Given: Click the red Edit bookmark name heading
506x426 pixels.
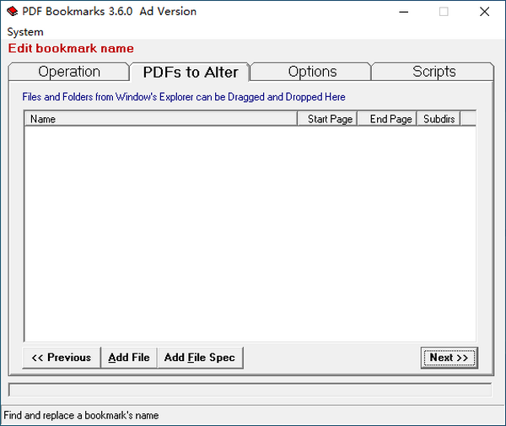Looking at the screenshot, I should click(71, 48).
